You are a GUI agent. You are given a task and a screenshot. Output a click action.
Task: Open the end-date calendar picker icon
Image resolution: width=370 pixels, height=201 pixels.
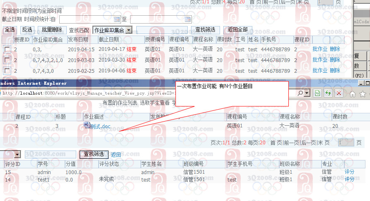pyautogui.click(x=188, y=19)
